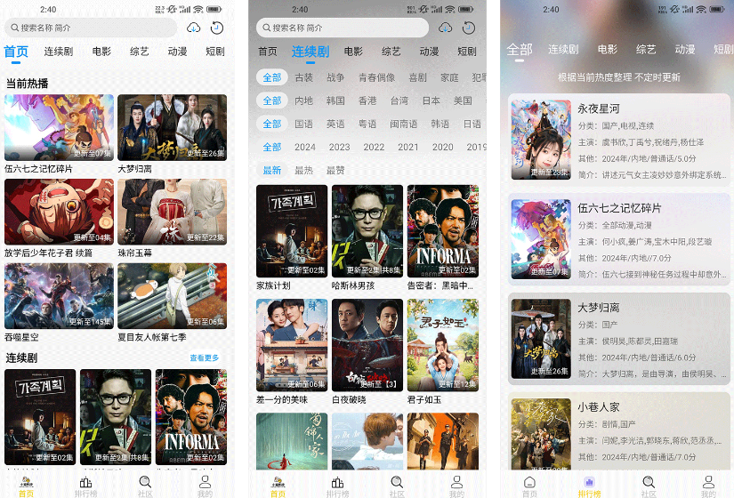Open 吞噬星空 thumbnail
This screenshot has height=498, width=734.
59,296
